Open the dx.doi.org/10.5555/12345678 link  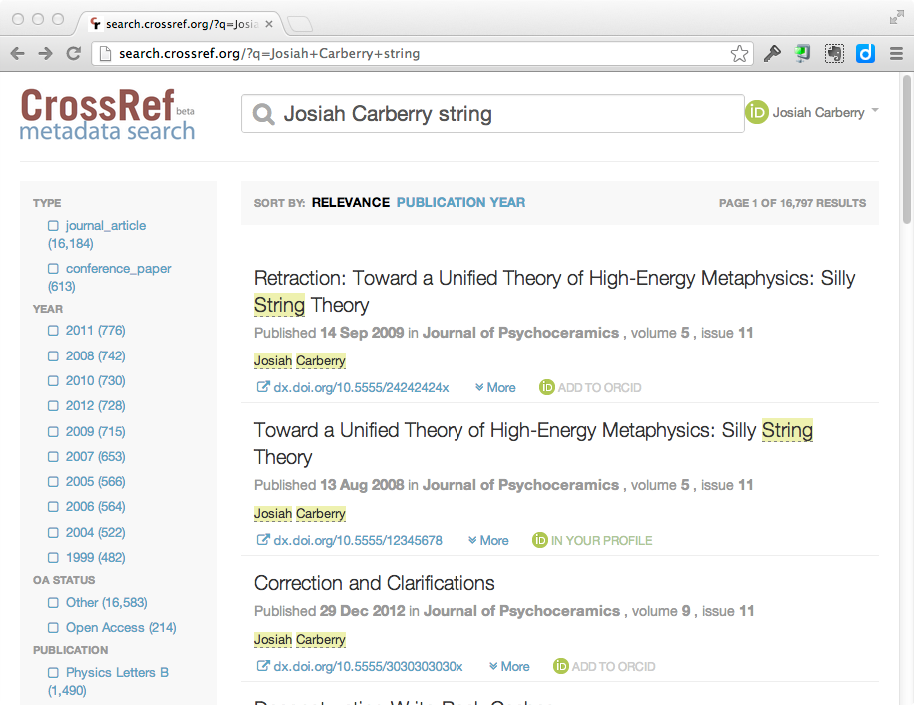[x=357, y=541]
